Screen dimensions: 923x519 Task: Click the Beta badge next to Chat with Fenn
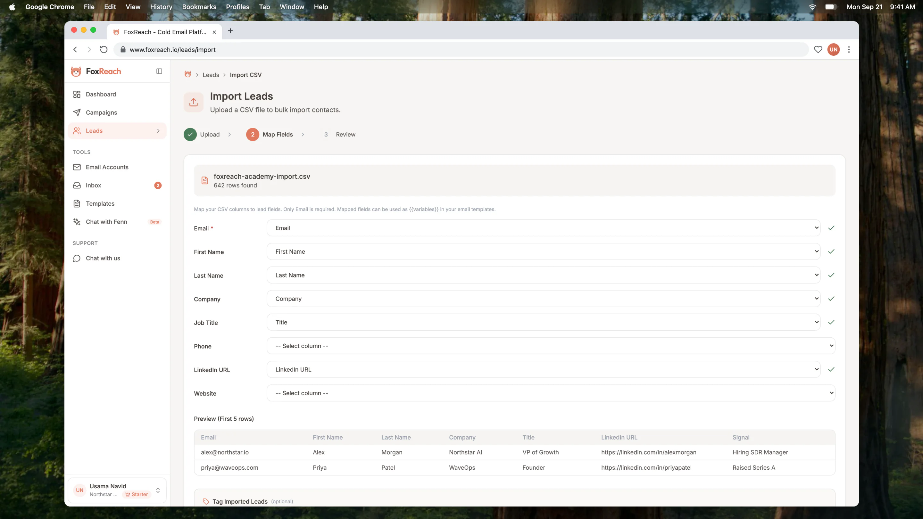tap(154, 222)
